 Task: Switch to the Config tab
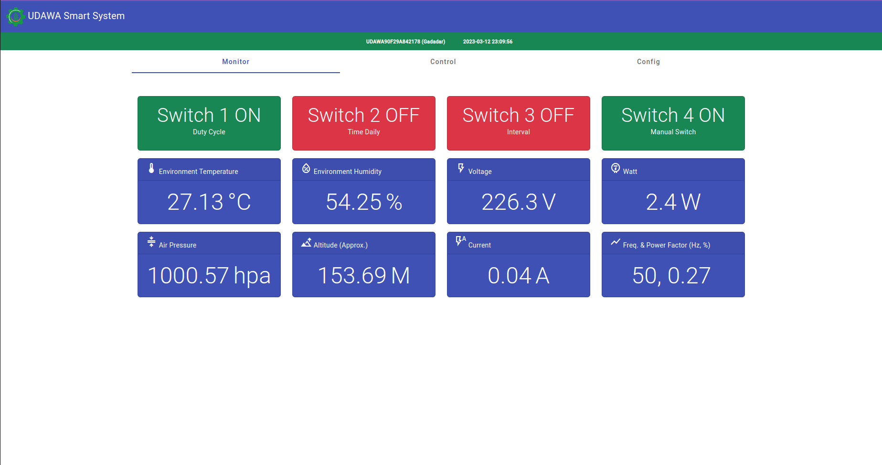pos(648,62)
